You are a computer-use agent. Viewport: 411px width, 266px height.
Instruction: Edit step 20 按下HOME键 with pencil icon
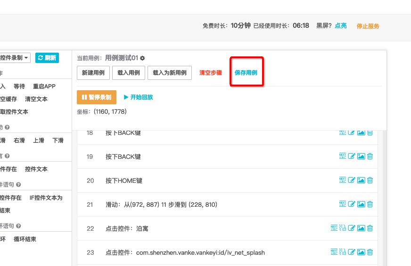(352, 180)
